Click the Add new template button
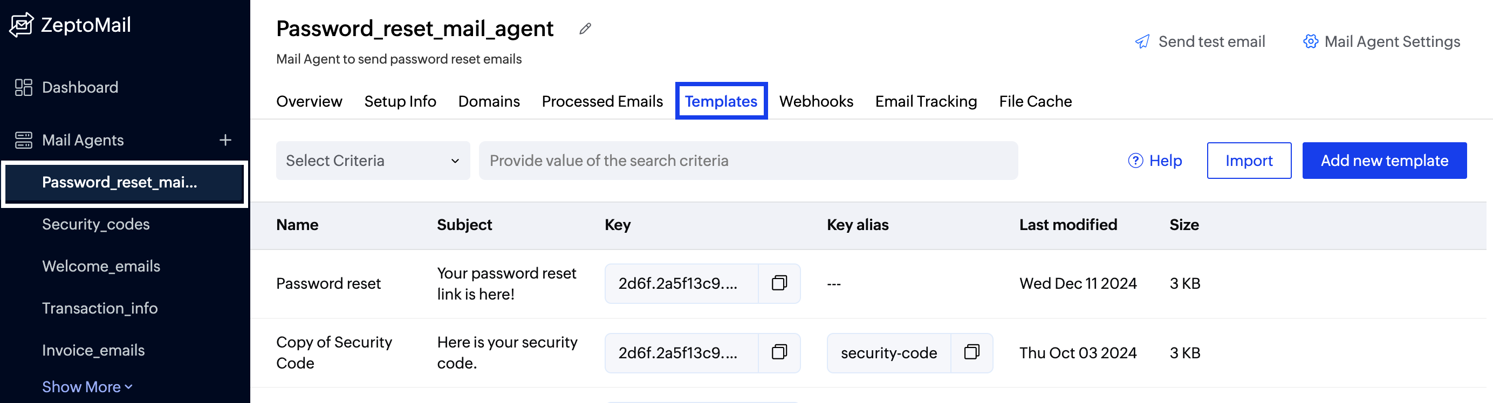This screenshot has width=1493, height=403. [1384, 161]
